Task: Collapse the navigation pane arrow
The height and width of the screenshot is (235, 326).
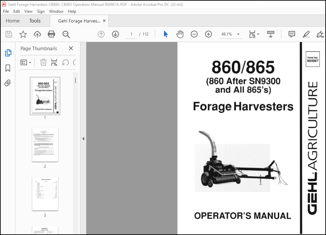Action: click(83, 139)
